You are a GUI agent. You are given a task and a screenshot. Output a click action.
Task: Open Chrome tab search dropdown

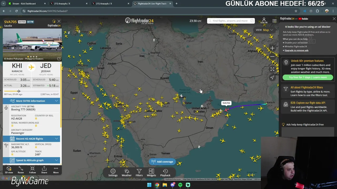click(3, 4)
